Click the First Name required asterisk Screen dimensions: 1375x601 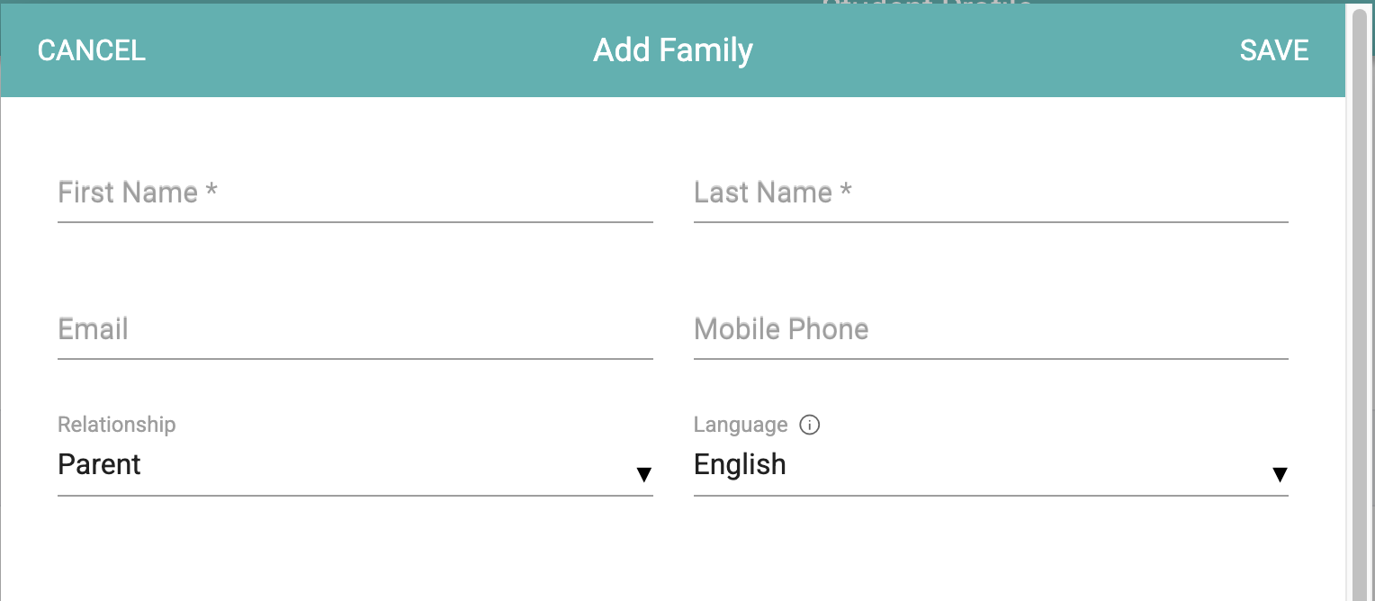tap(211, 191)
